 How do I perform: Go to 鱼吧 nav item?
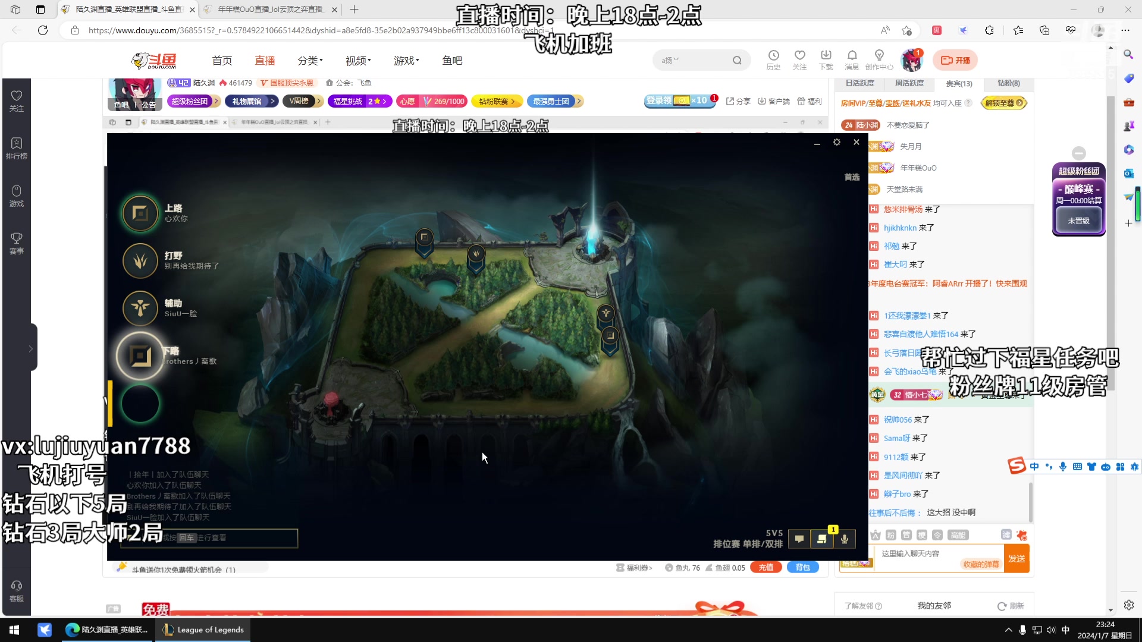point(452,61)
